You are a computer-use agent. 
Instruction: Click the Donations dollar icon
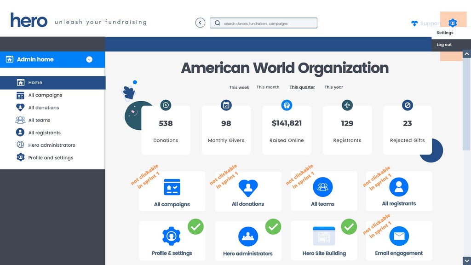click(x=166, y=105)
